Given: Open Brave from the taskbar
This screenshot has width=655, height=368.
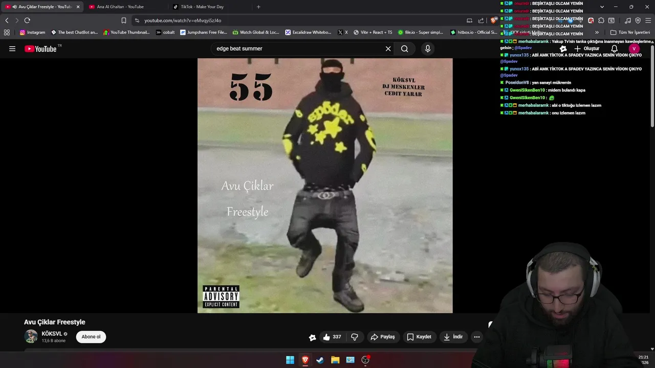Looking at the screenshot, I should (305, 360).
